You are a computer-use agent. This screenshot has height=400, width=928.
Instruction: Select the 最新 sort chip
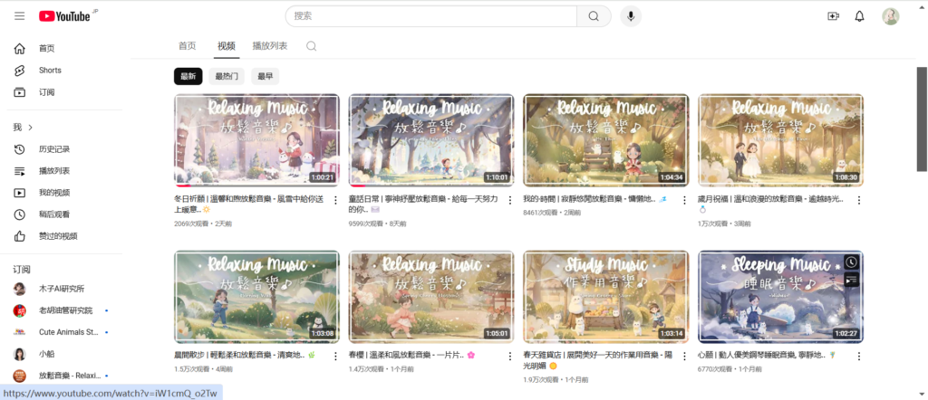(x=188, y=76)
